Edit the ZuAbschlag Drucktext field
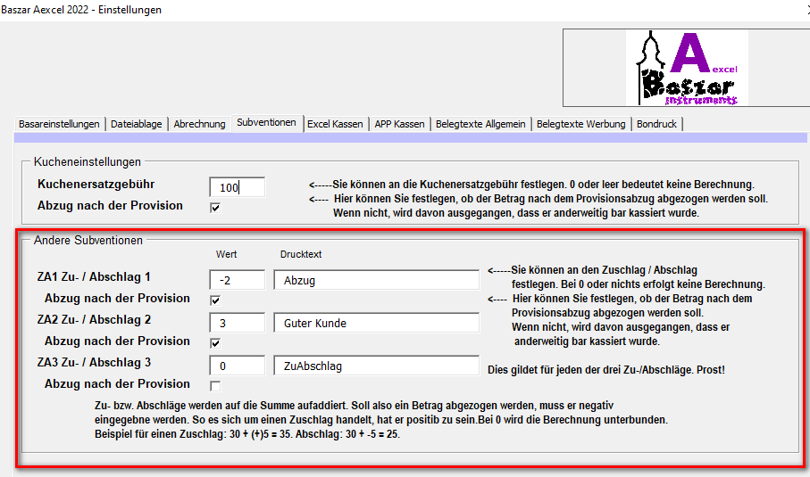Image resolution: width=810 pixels, height=477 pixels. tap(377, 366)
